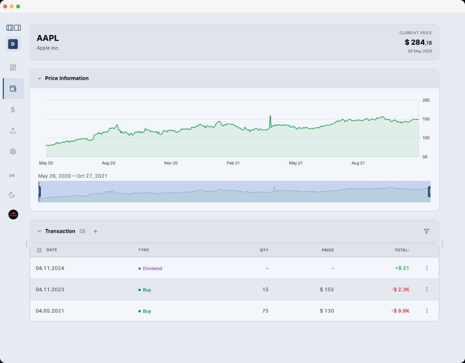
Task: Click the quantity 75 cell
Action: [x=265, y=311]
